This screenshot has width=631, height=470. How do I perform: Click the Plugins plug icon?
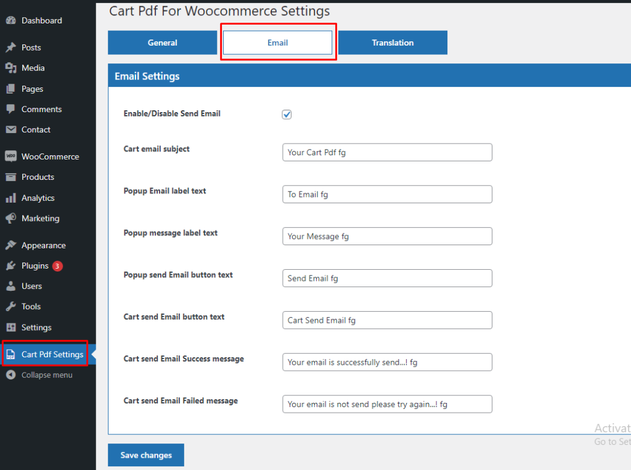[11, 265]
